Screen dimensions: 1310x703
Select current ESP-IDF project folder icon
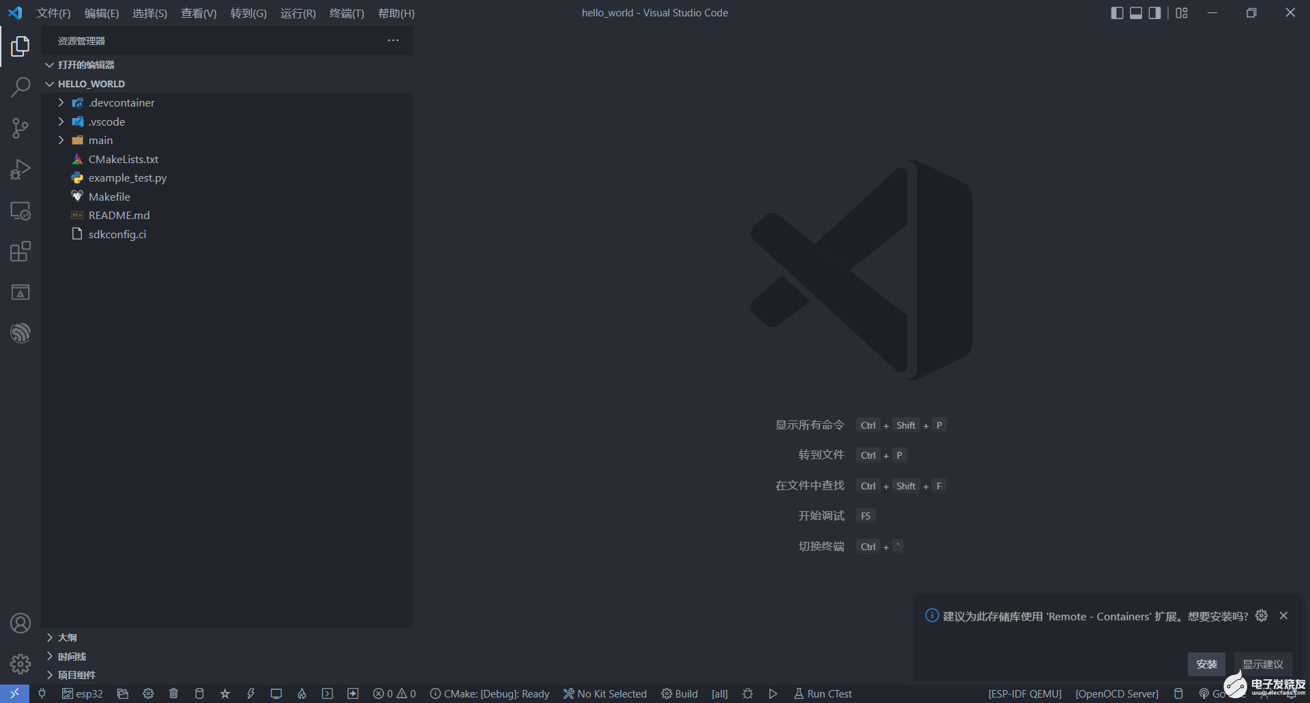tap(123, 693)
